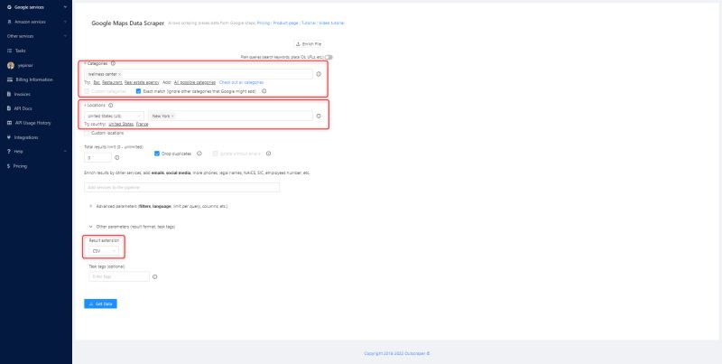Click info icon right of categories input

pyautogui.click(x=319, y=74)
